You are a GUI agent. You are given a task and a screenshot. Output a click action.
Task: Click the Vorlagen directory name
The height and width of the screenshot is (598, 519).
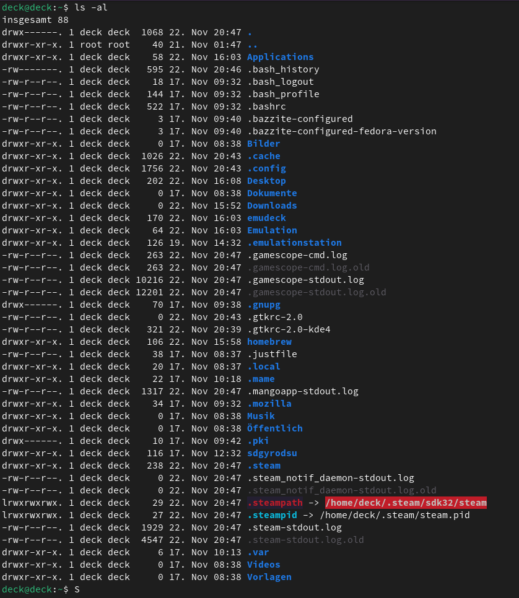[269, 577]
